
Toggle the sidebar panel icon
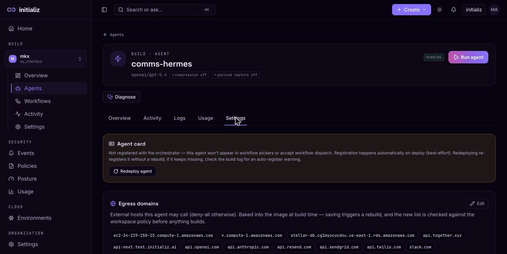tap(104, 9)
